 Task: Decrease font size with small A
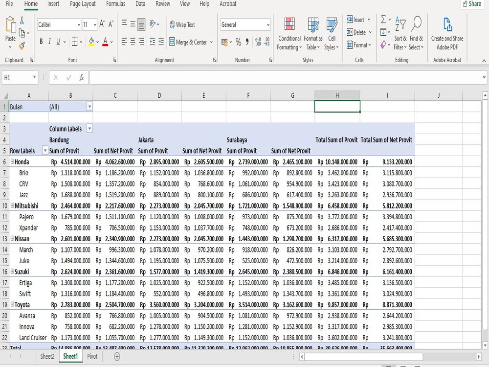click(x=111, y=24)
